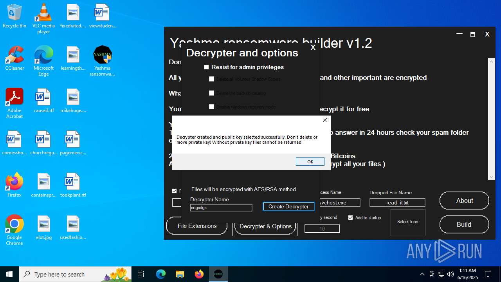Screen dimensions: 501x282
Task: Click the delay seconds field showing 10
Action: [x=322, y=229]
